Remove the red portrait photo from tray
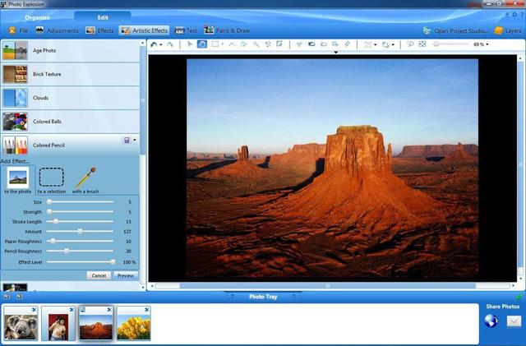The height and width of the screenshot is (346, 526). [72, 310]
